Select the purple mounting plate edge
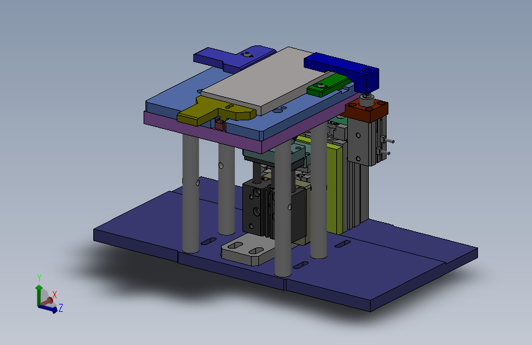532x345 pixels. coord(204,133)
